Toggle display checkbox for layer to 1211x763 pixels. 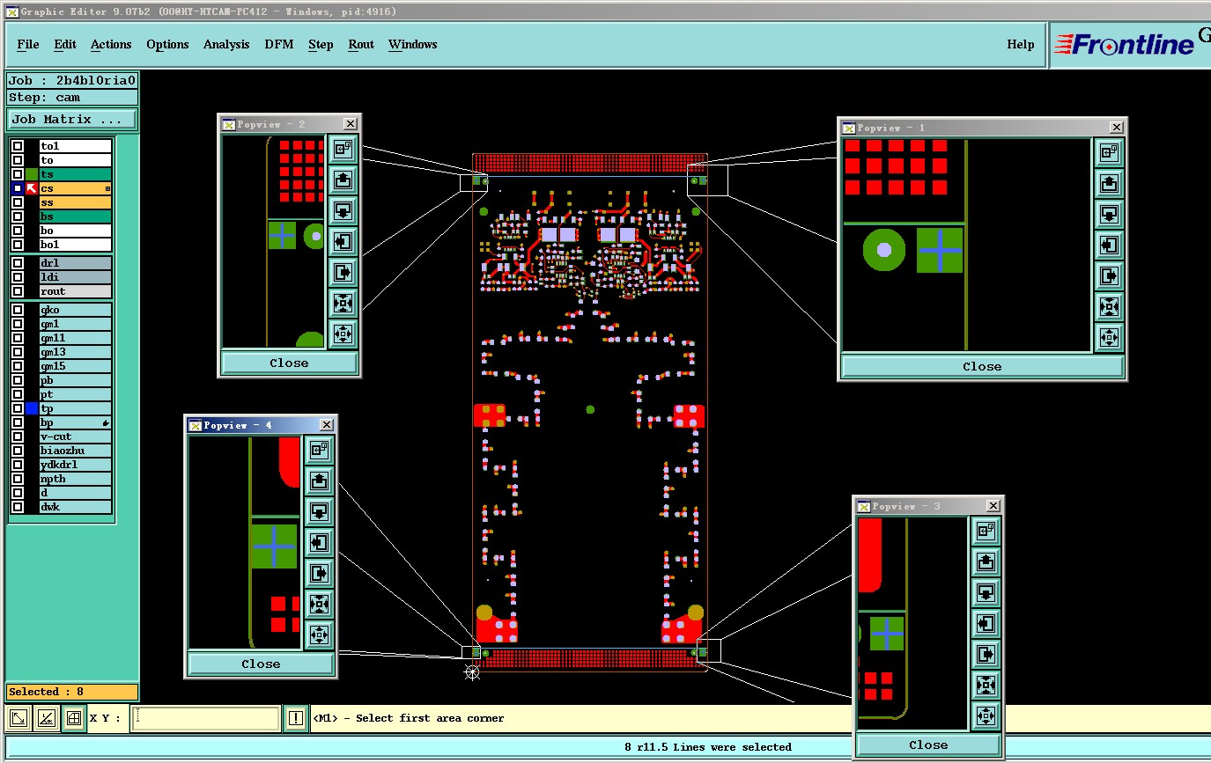click(18, 160)
